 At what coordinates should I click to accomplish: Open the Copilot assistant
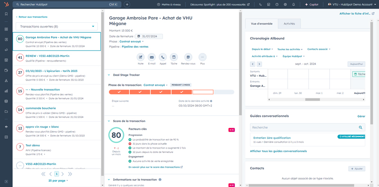point(312,4)
